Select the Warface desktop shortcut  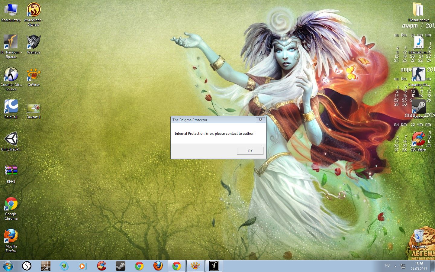point(34,44)
